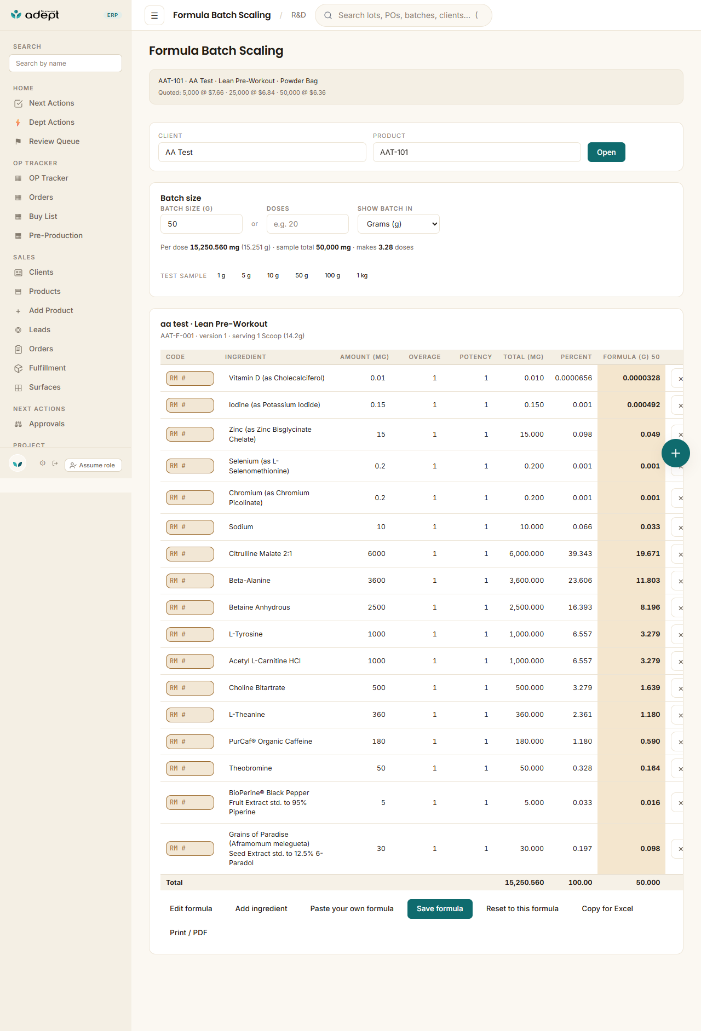Click the Batch Size (g) input field
Screen dimensions: 701x1031
tap(202, 224)
